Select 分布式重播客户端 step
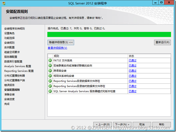Viewport: 176px width, 132px height. (14, 80)
